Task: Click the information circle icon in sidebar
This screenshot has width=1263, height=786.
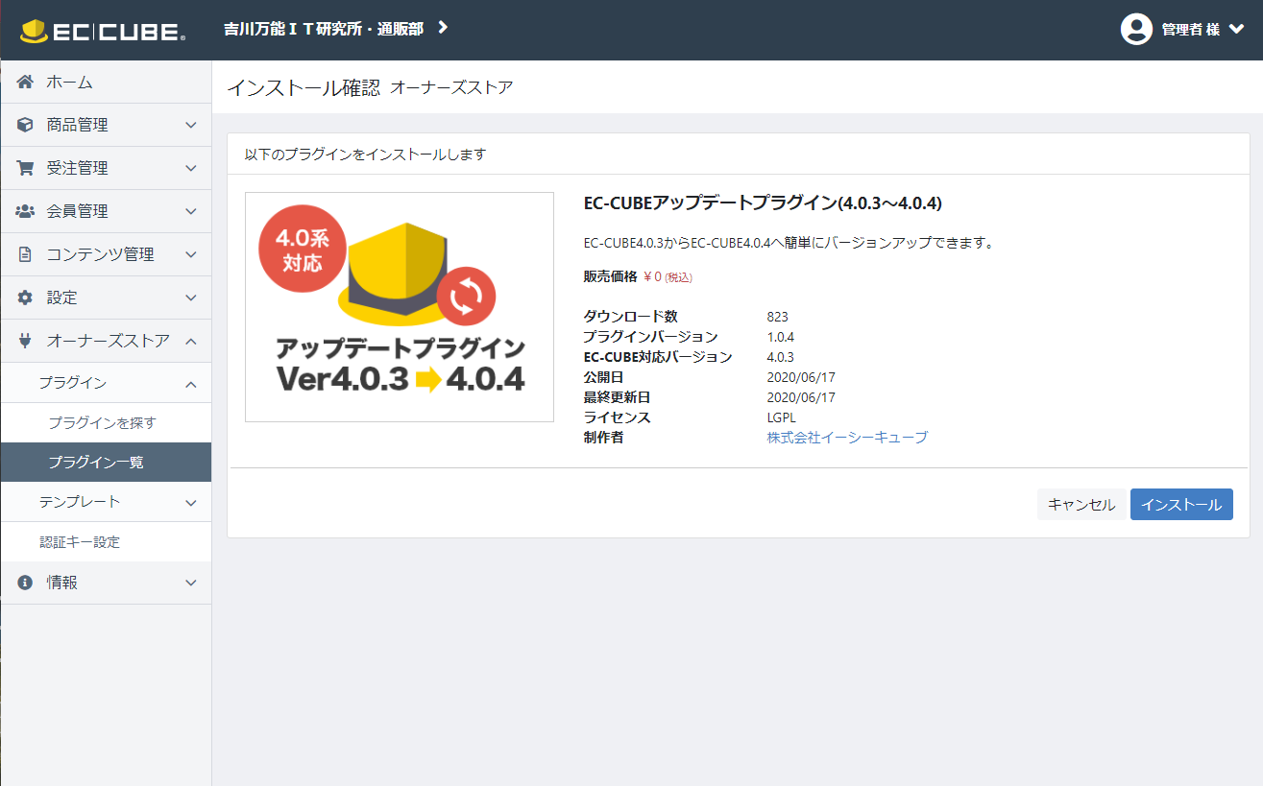Action: [x=26, y=583]
